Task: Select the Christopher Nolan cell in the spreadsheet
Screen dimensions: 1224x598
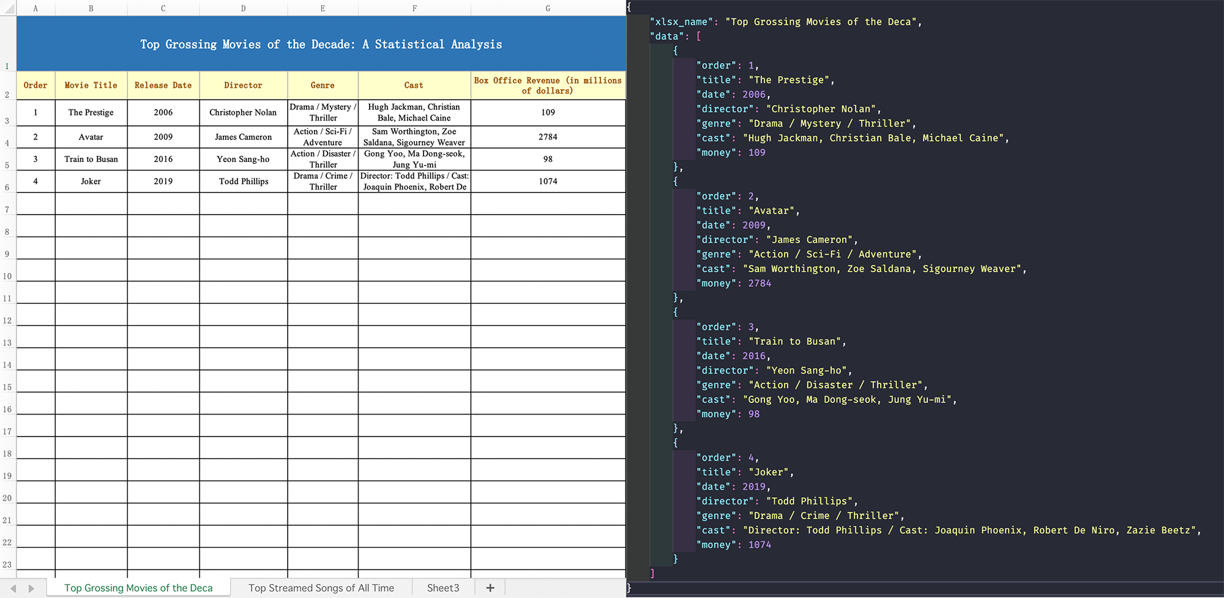Action: coord(244,113)
